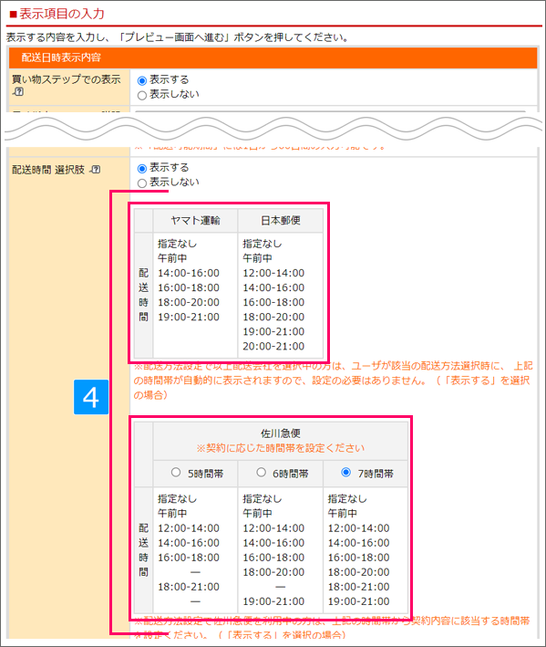The width and height of the screenshot is (546, 647).
Task: Choose the 6時間帯 radio option
Action: click(262, 472)
